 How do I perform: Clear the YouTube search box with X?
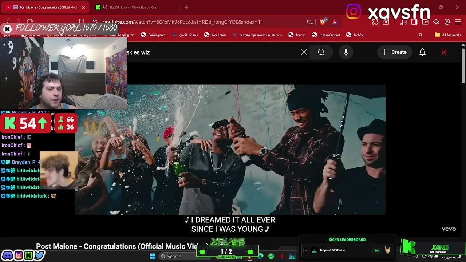[x=304, y=52]
